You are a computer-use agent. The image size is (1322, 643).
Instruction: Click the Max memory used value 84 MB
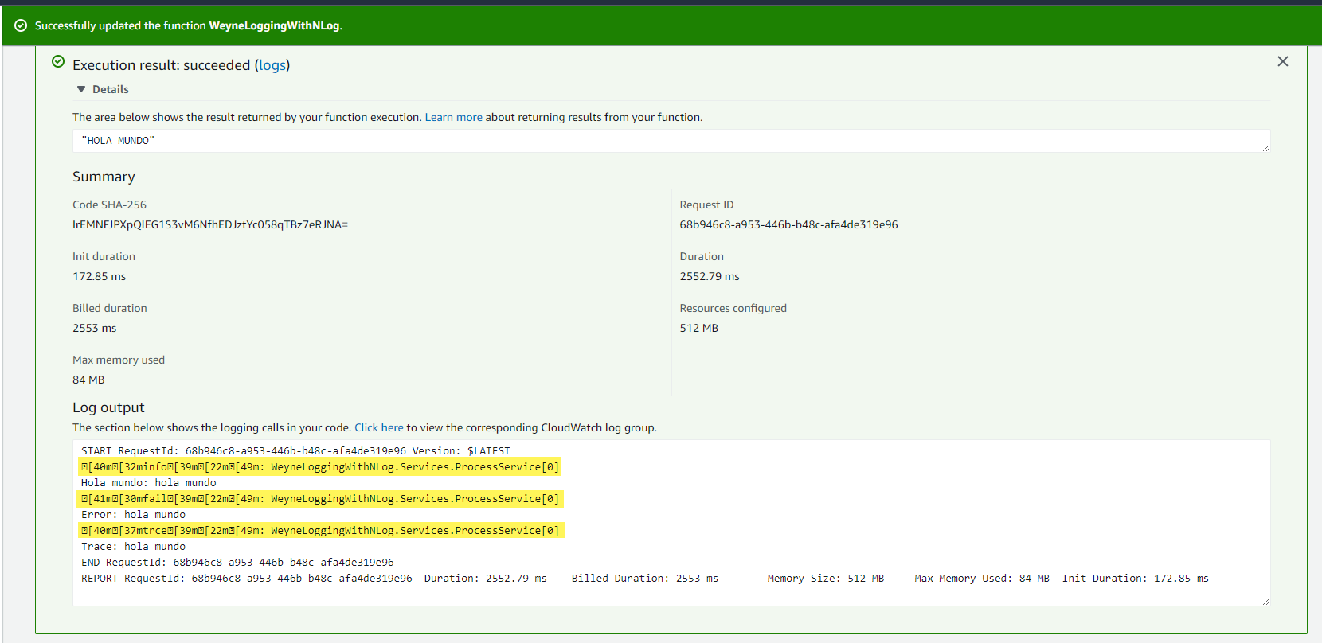(88, 380)
